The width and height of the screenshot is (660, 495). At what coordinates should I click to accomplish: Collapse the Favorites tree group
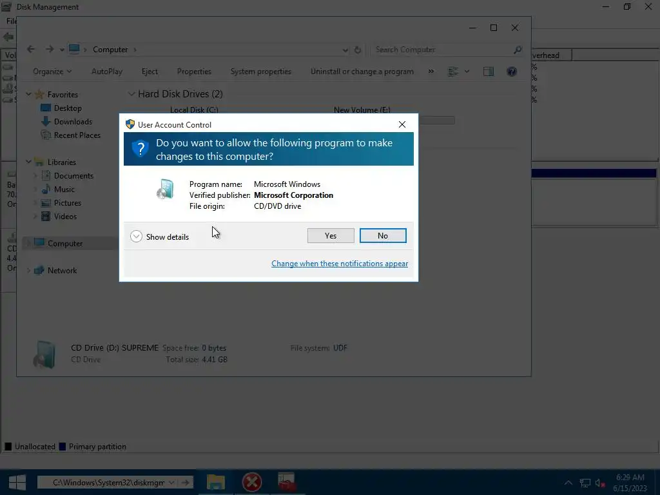click(28, 94)
